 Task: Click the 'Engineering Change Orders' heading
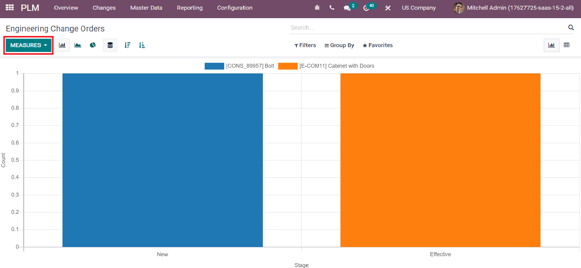pyautogui.click(x=55, y=28)
